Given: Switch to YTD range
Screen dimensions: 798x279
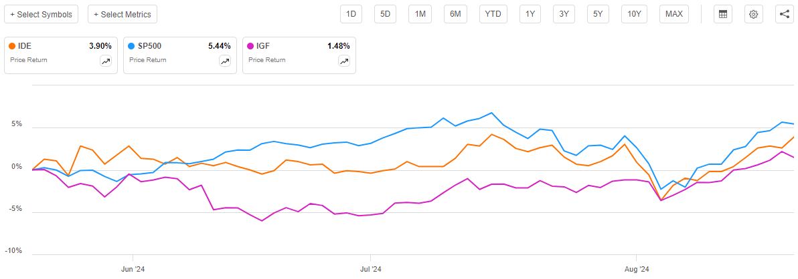Looking at the screenshot, I should pos(493,14).
